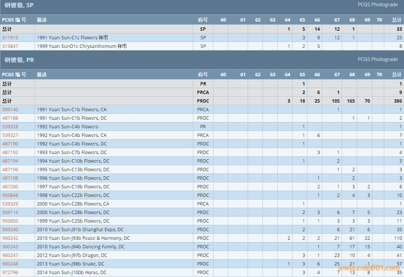Screen dimensions: 404x277
Task: Open PCGS number 509140 link
Action: pos(10,109)
